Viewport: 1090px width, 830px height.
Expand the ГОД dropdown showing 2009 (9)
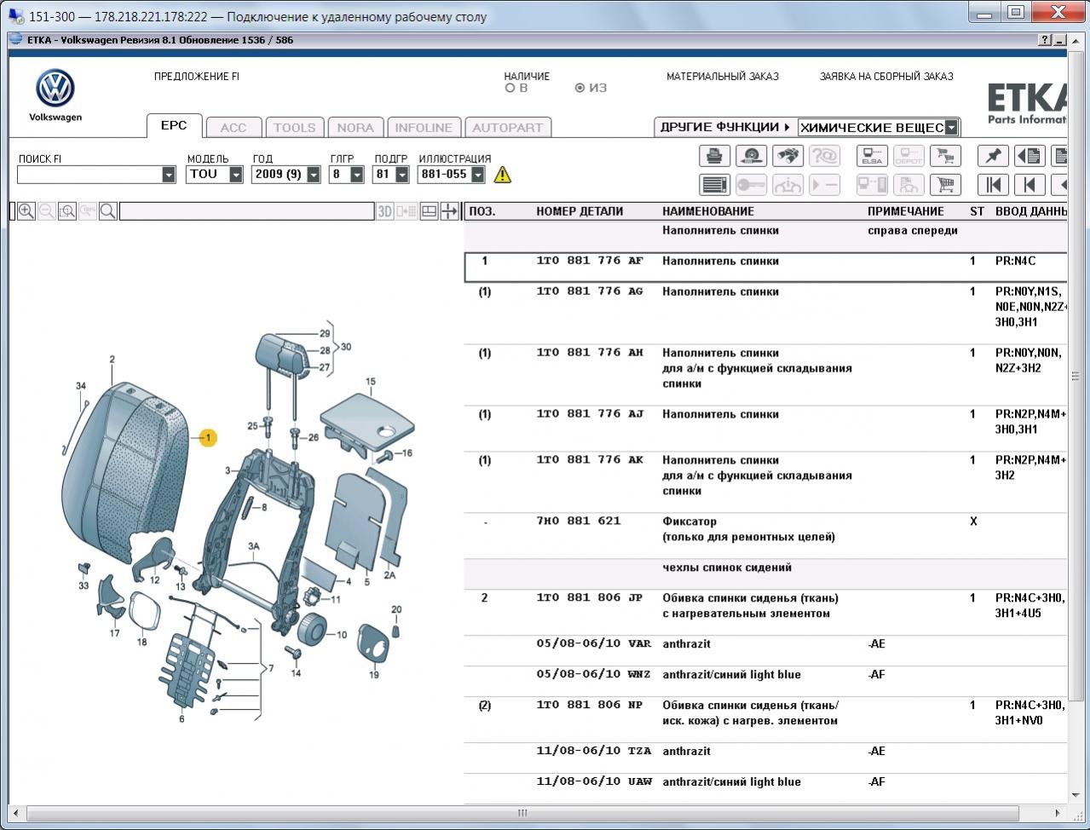click(314, 175)
